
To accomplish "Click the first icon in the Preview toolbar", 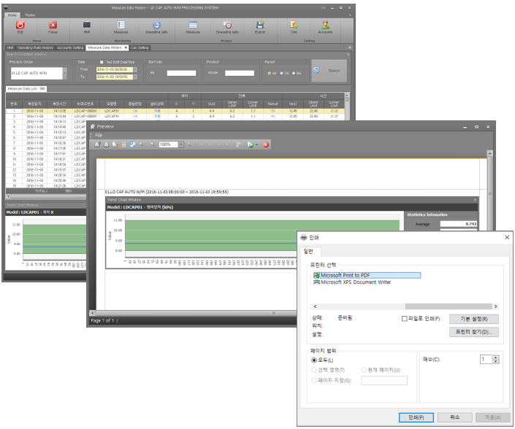I will coord(97,144).
